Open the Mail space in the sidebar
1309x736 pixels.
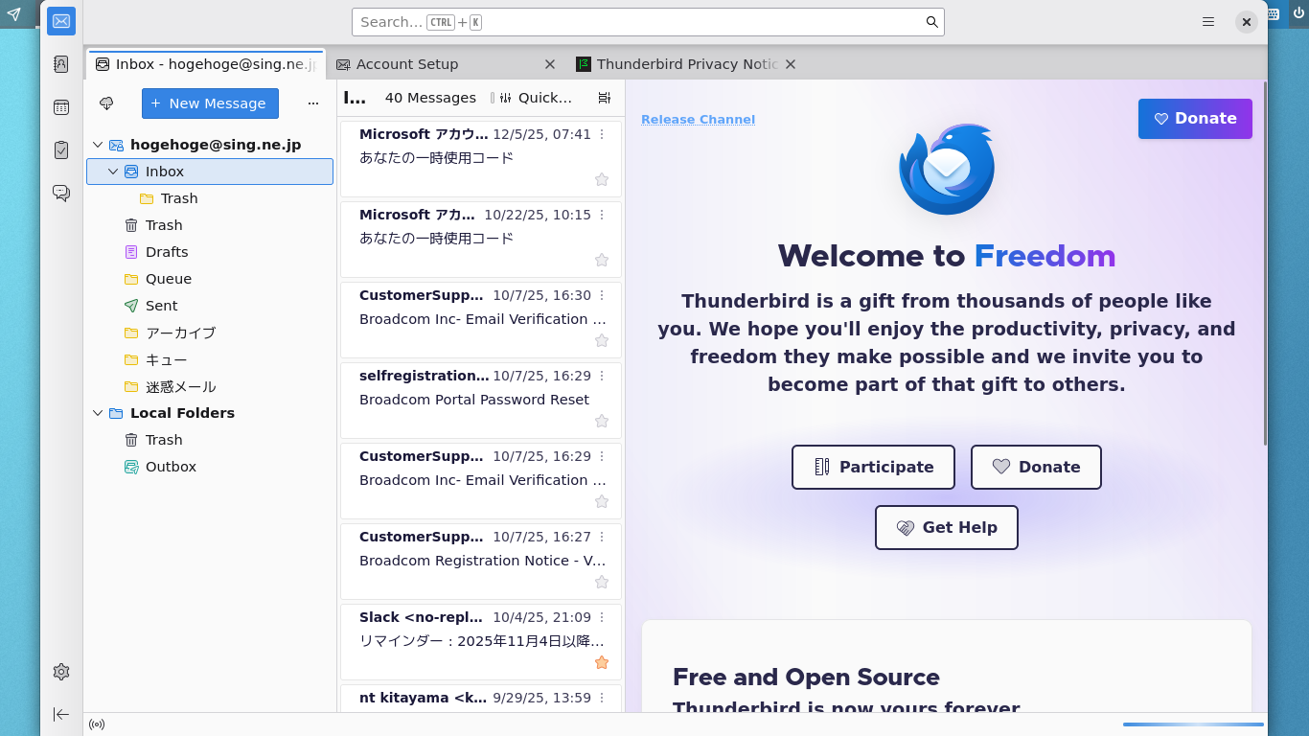(x=61, y=21)
